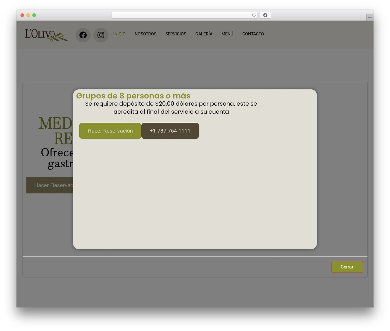Open the Facebook page icon
390x331 pixels.
click(83, 35)
